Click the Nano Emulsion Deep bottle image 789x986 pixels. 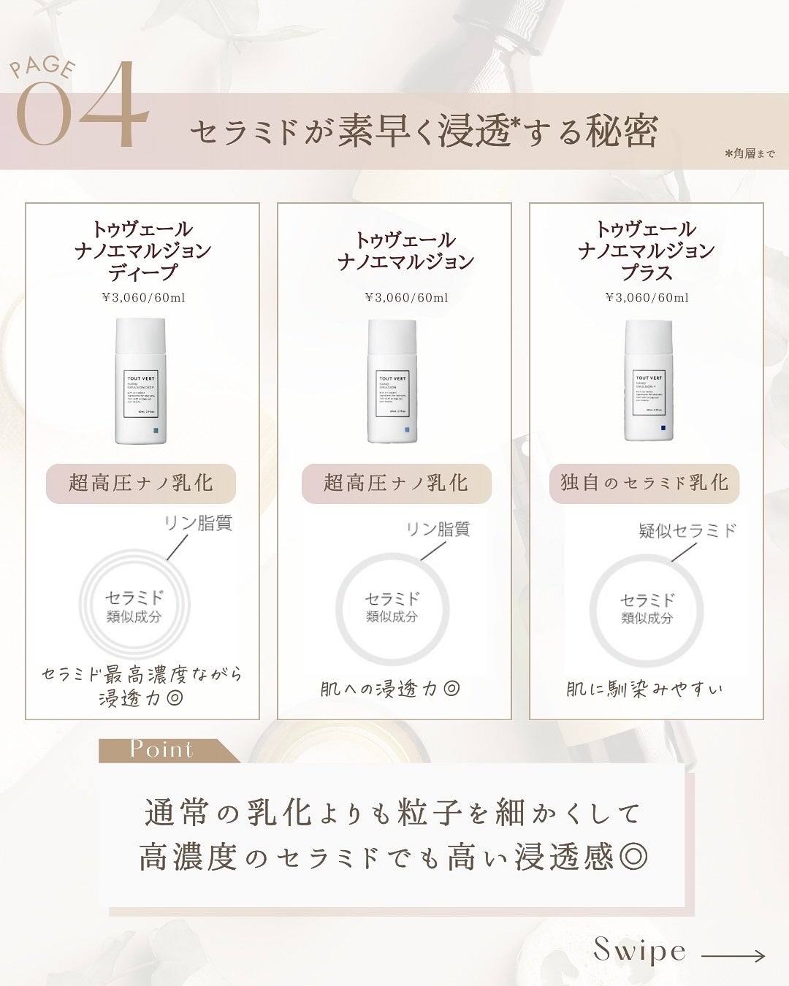pos(140,381)
